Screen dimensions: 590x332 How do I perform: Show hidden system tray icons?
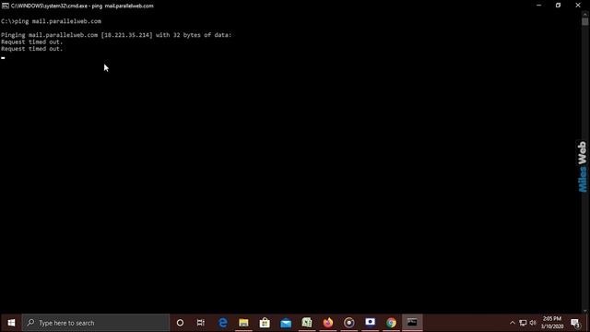(513, 323)
